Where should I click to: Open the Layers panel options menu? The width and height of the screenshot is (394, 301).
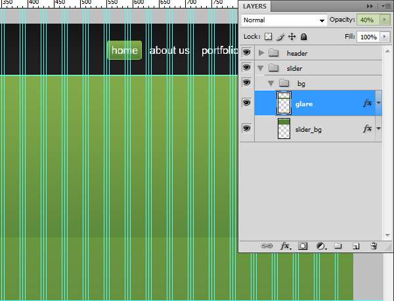click(386, 7)
